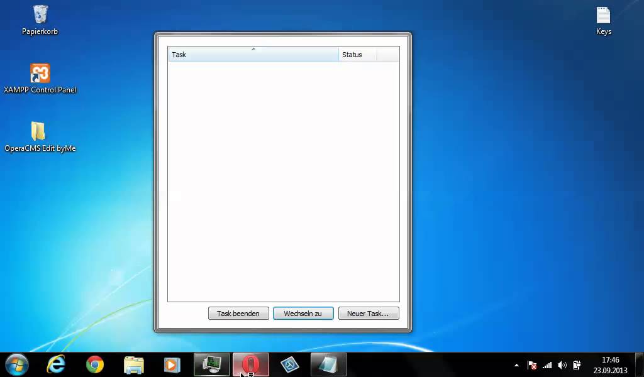644x377 pixels.
Task: Open Windows Explorer from the taskbar
Action: coord(134,364)
